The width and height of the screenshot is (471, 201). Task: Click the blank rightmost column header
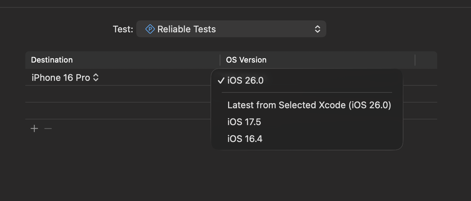tap(426, 60)
